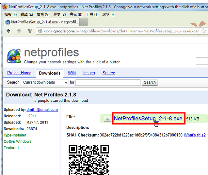Click the Download: Net Profiles 2.1.8 heading
Viewport: 208px width, 175px height.
click(41, 95)
